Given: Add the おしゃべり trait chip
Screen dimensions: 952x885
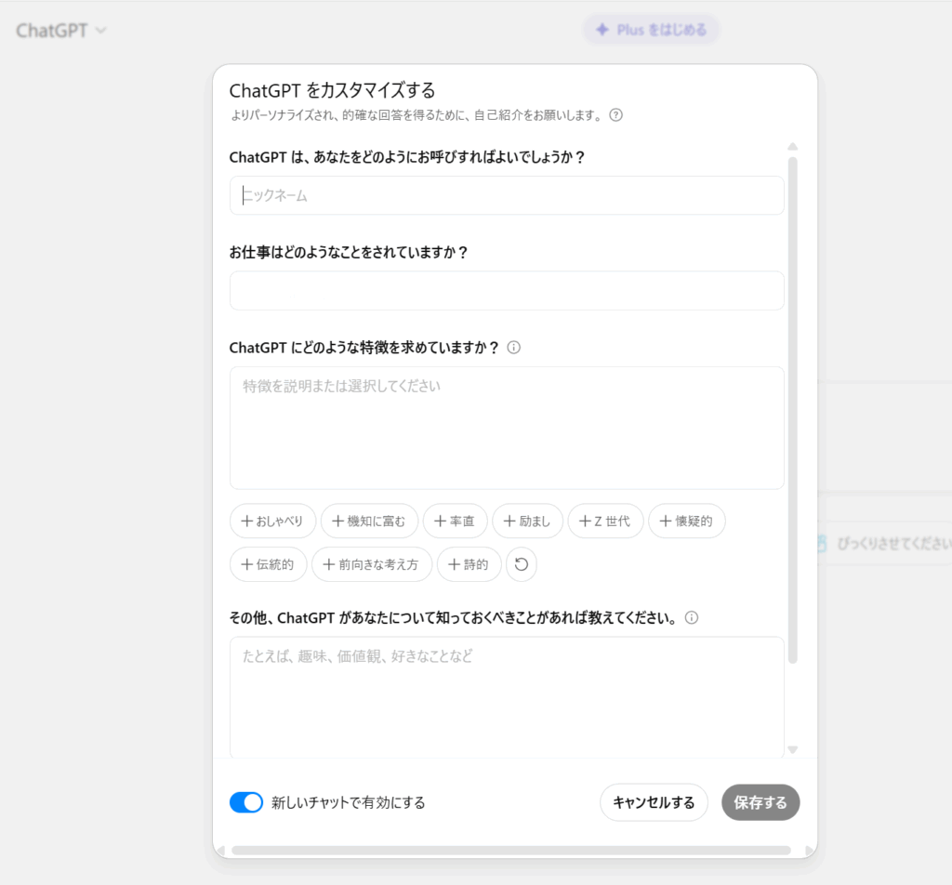Looking at the screenshot, I should click(272, 521).
